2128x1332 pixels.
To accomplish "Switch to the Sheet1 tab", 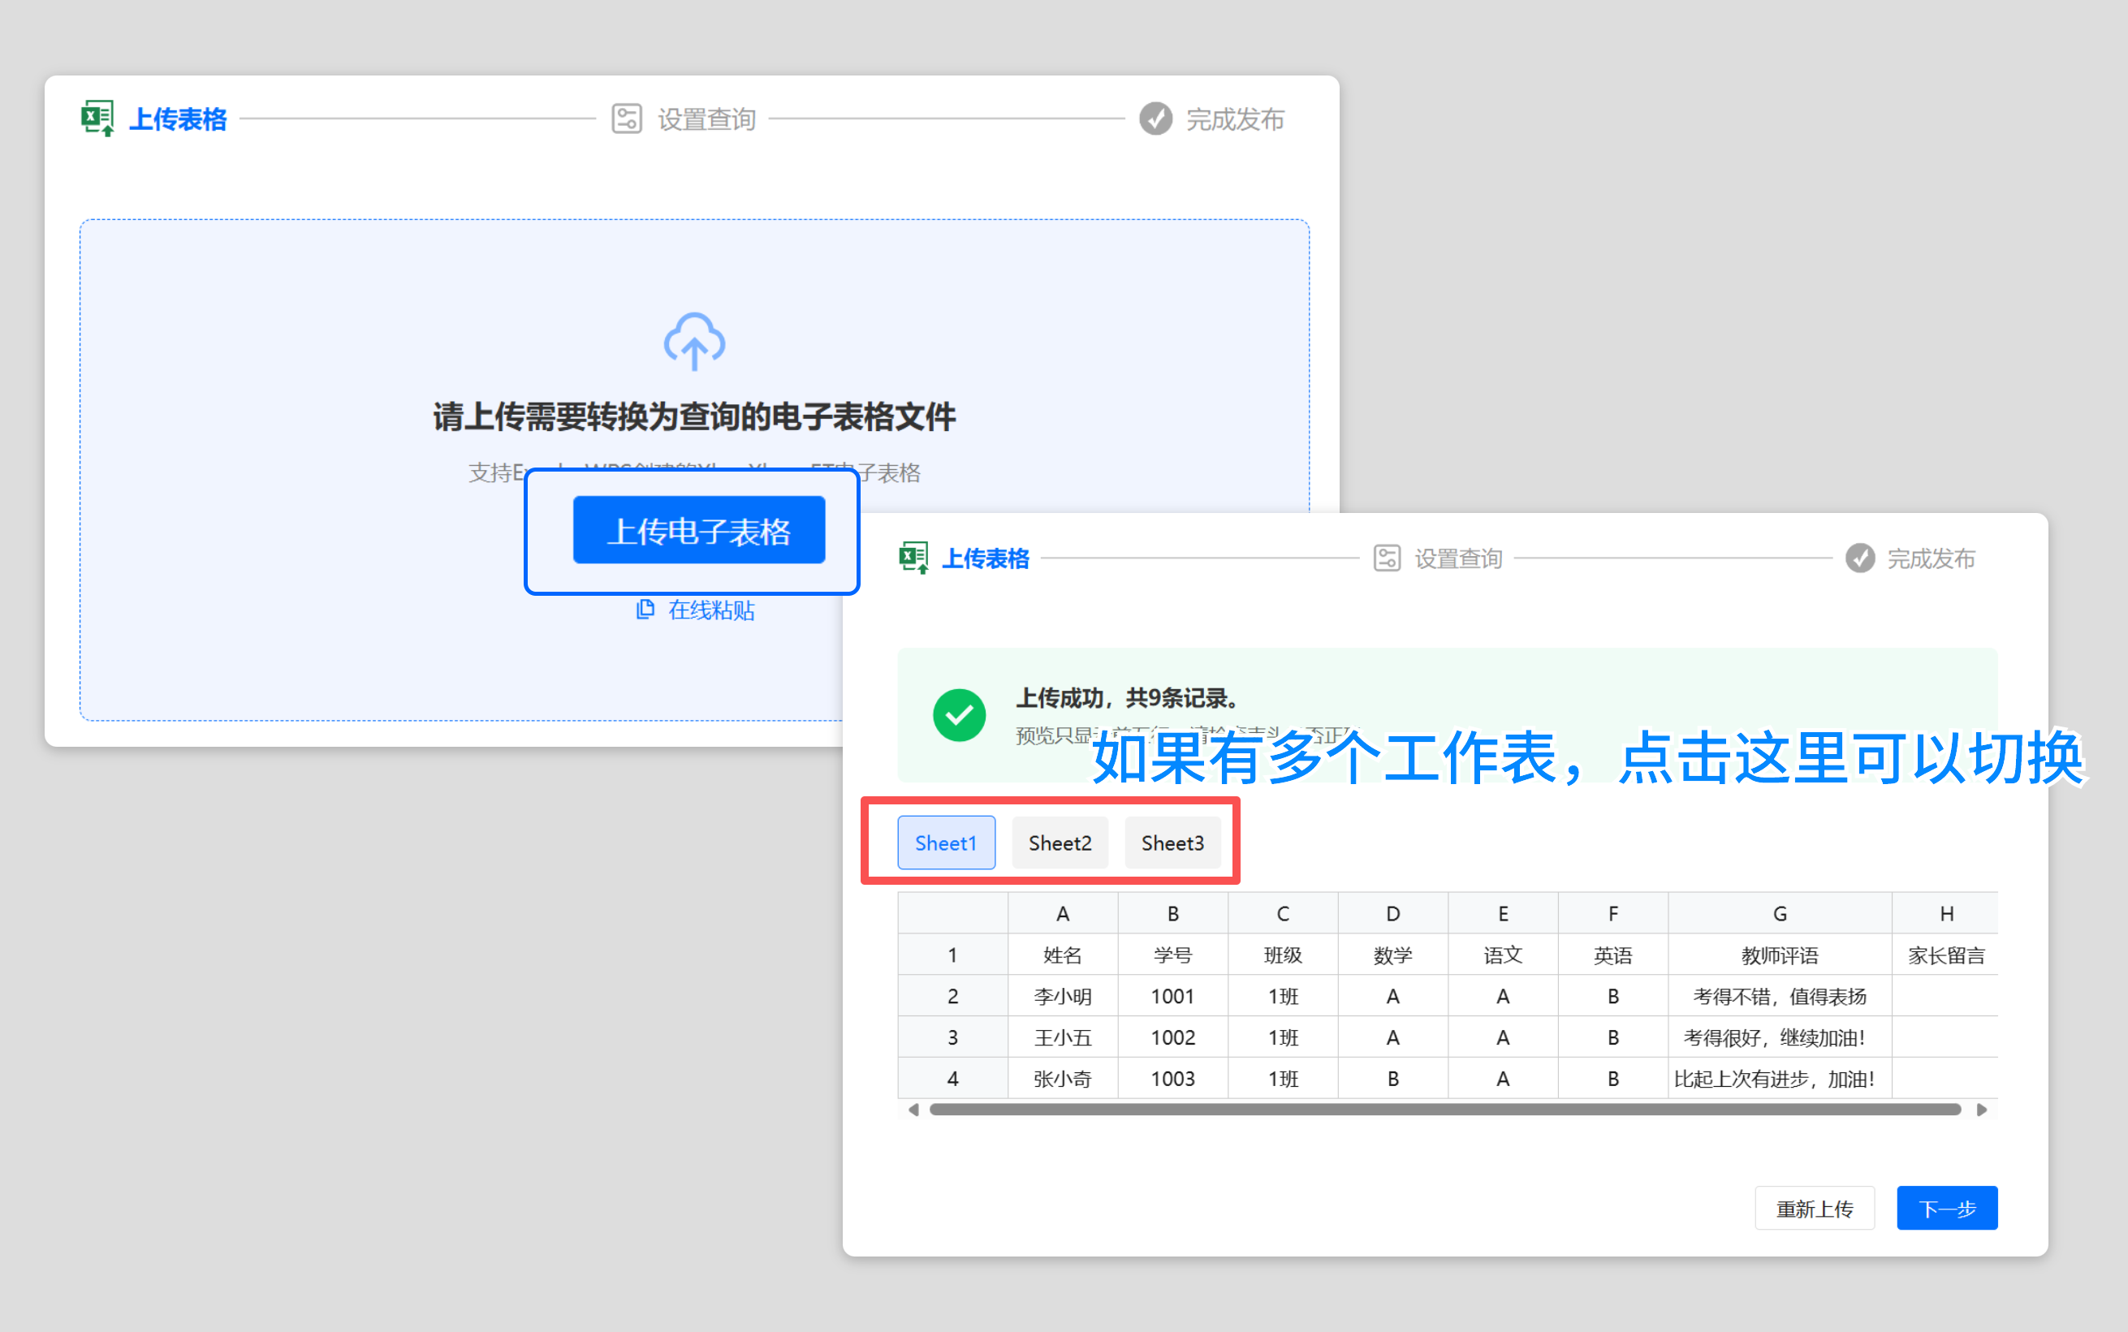I will (x=947, y=843).
